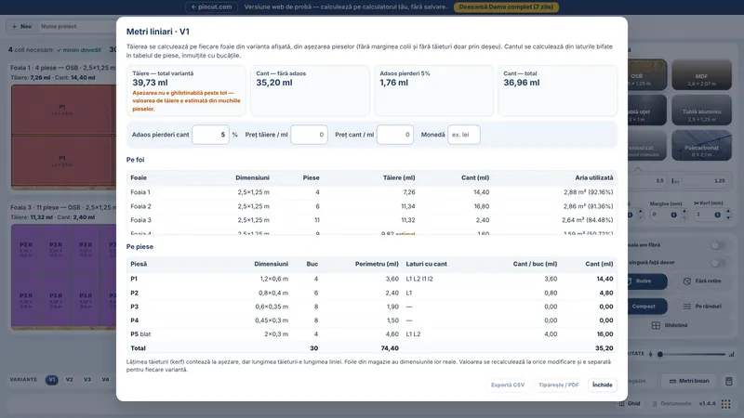The width and height of the screenshot is (744, 418).
Task: Click the Ghid book icon
Action: [621, 404]
